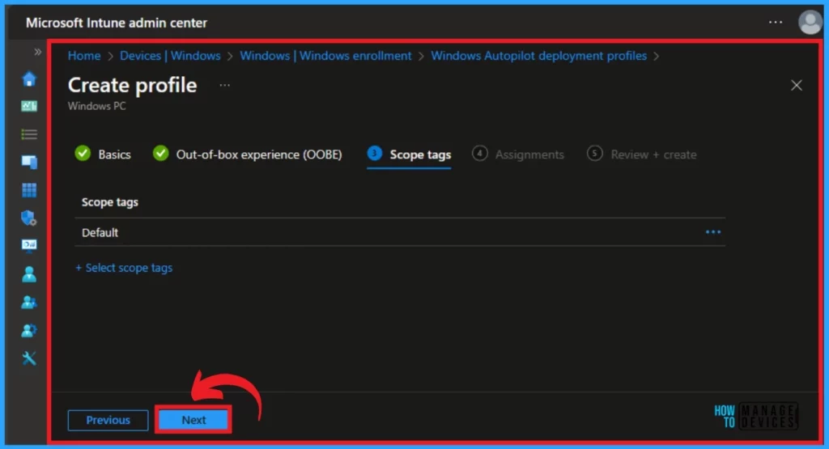
Task: Switch to the Basics step tab
Action: (103, 154)
